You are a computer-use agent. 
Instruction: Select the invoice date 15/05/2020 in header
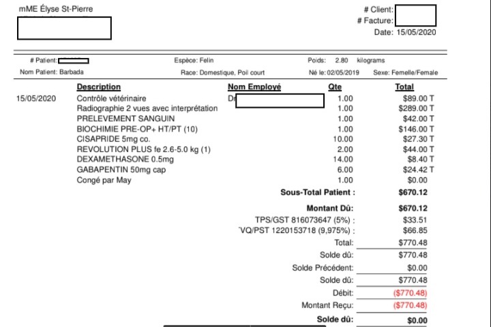(416, 32)
